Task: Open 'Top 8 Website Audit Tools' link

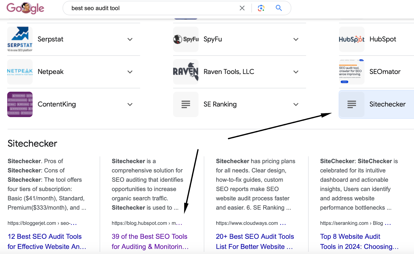Action: click(x=359, y=241)
